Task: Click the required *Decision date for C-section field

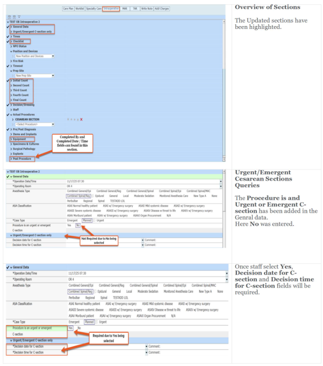Action: [106, 346]
